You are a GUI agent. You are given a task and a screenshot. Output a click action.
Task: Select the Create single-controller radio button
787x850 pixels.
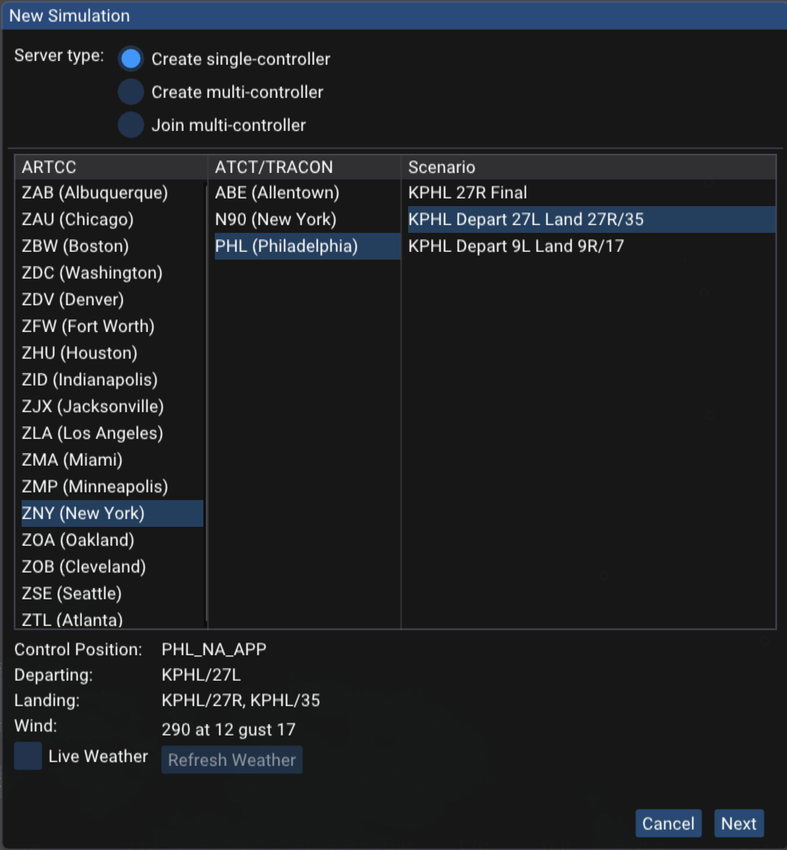[x=130, y=59]
